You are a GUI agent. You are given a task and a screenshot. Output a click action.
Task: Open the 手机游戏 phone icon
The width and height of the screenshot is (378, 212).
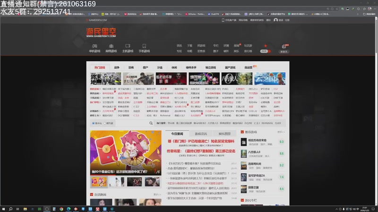click(144, 46)
